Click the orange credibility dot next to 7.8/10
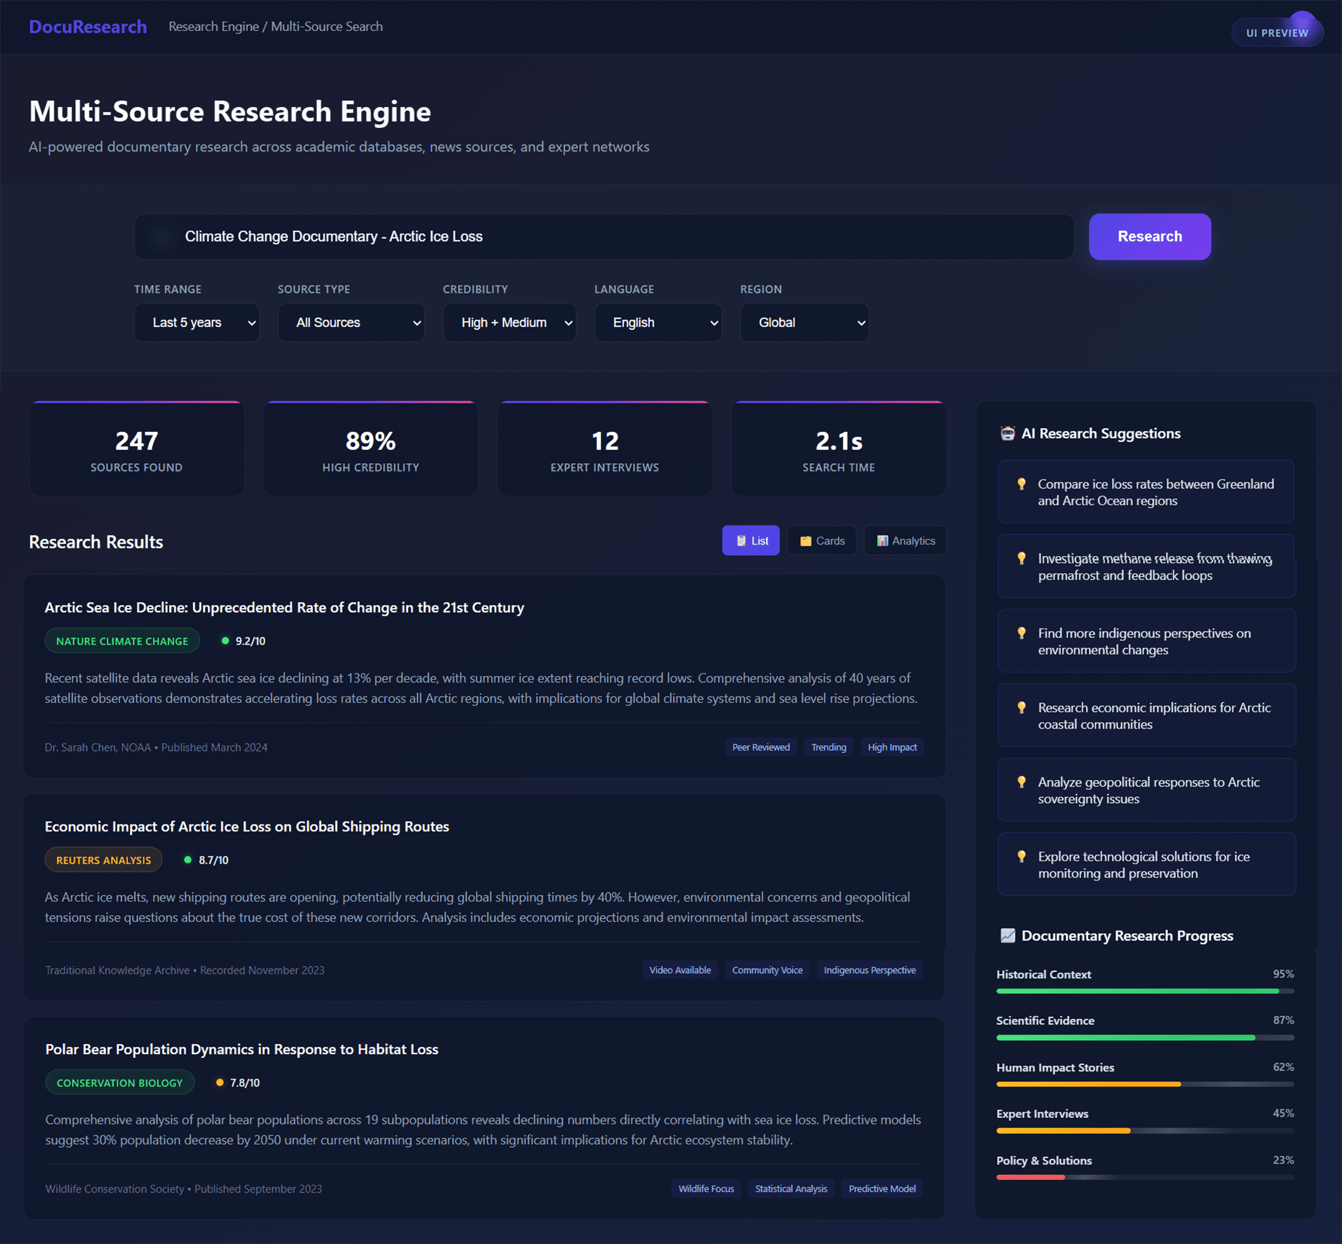 click(219, 1083)
